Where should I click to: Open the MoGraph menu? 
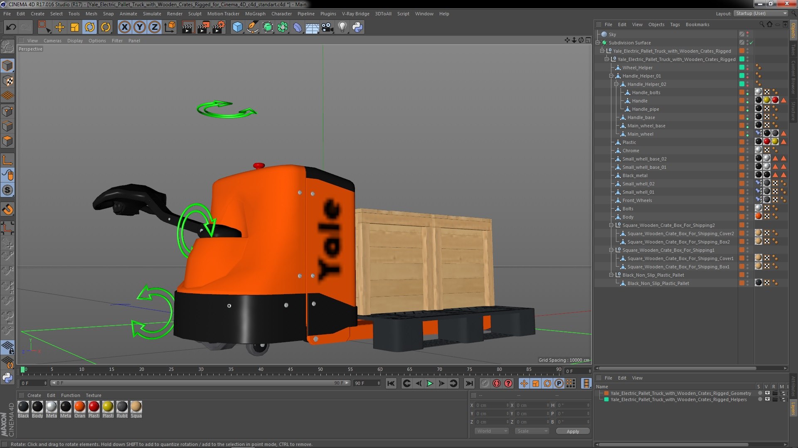point(255,14)
